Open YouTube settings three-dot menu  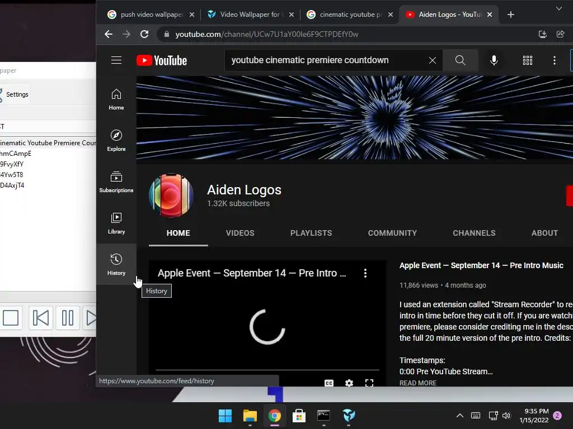click(555, 60)
